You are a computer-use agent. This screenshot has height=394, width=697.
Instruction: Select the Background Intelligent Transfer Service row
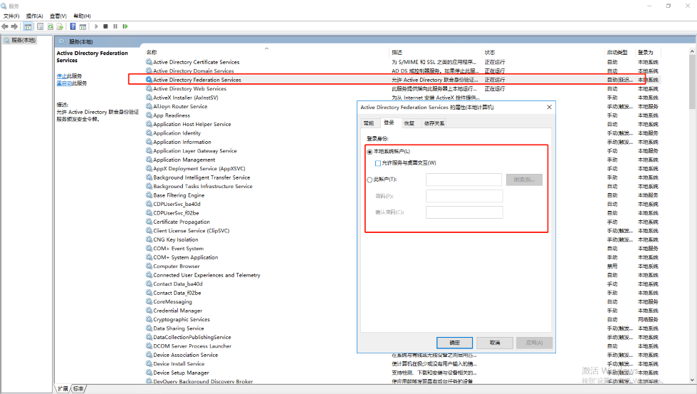[x=402, y=177]
